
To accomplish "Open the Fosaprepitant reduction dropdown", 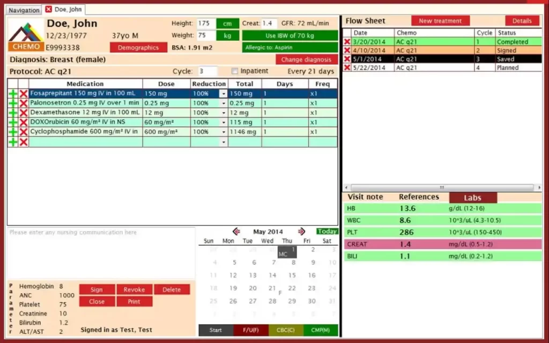I will tap(224, 93).
